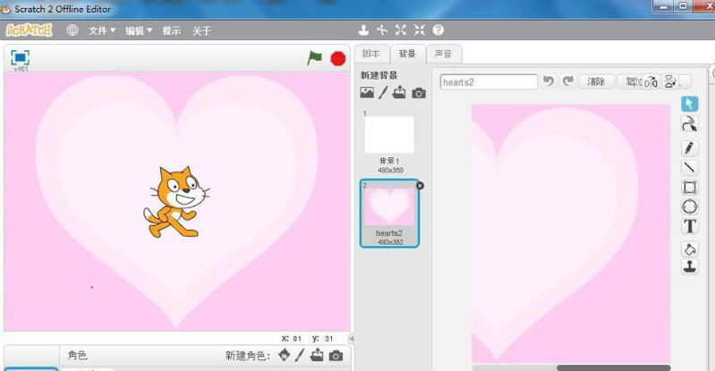Expand the 编辑 (Edit) menu
This screenshot has width=715, height=371.
[x=138, y=30]
